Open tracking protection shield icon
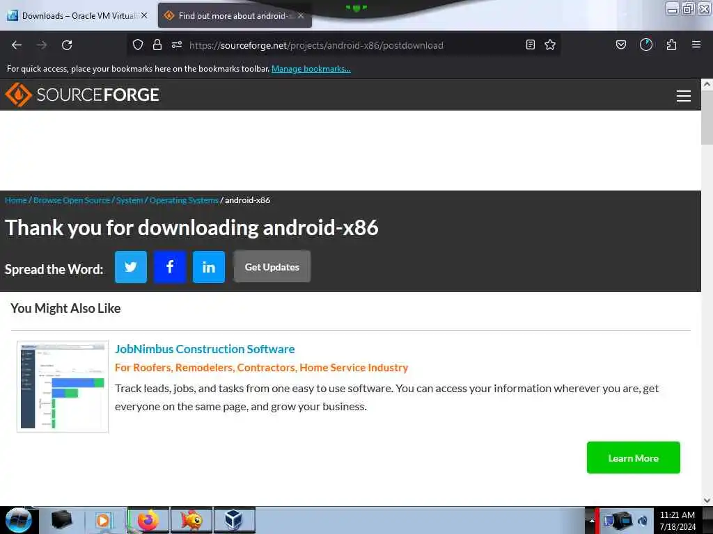Screen dimensions: 713x534 138,44
